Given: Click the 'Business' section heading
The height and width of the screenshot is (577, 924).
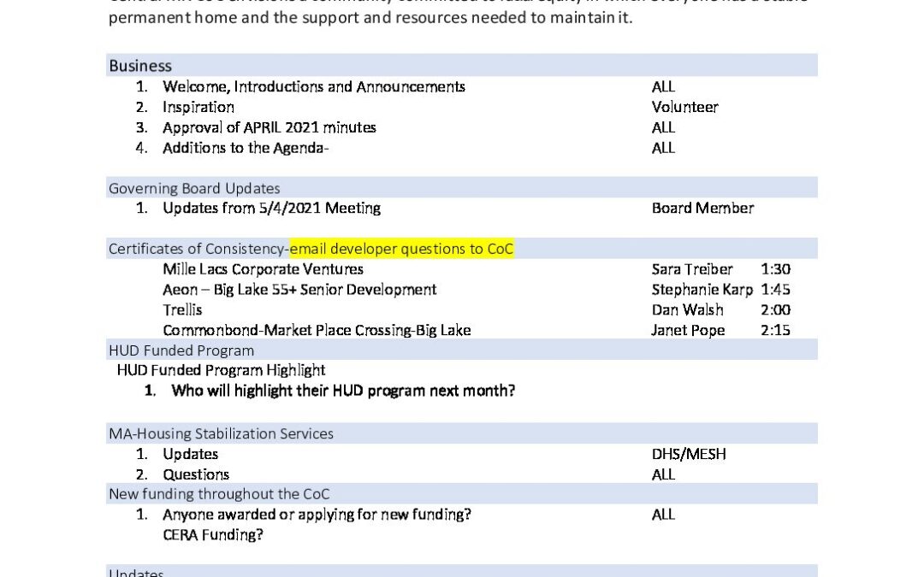Looking at the screenshot, I should click(x=140, y=65).
